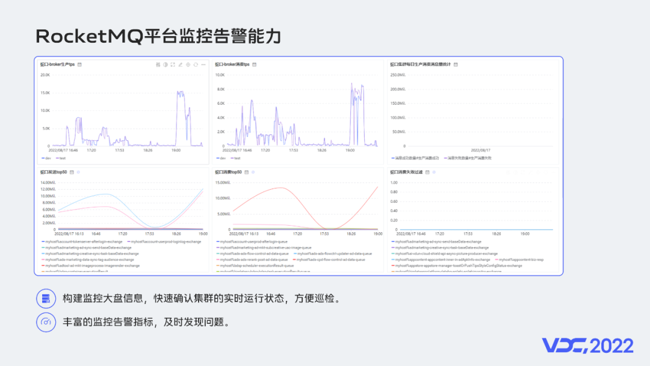Toggle dev series in broker生产tps legend
This screenshot has height=366, width=650.
coord(46,158)
